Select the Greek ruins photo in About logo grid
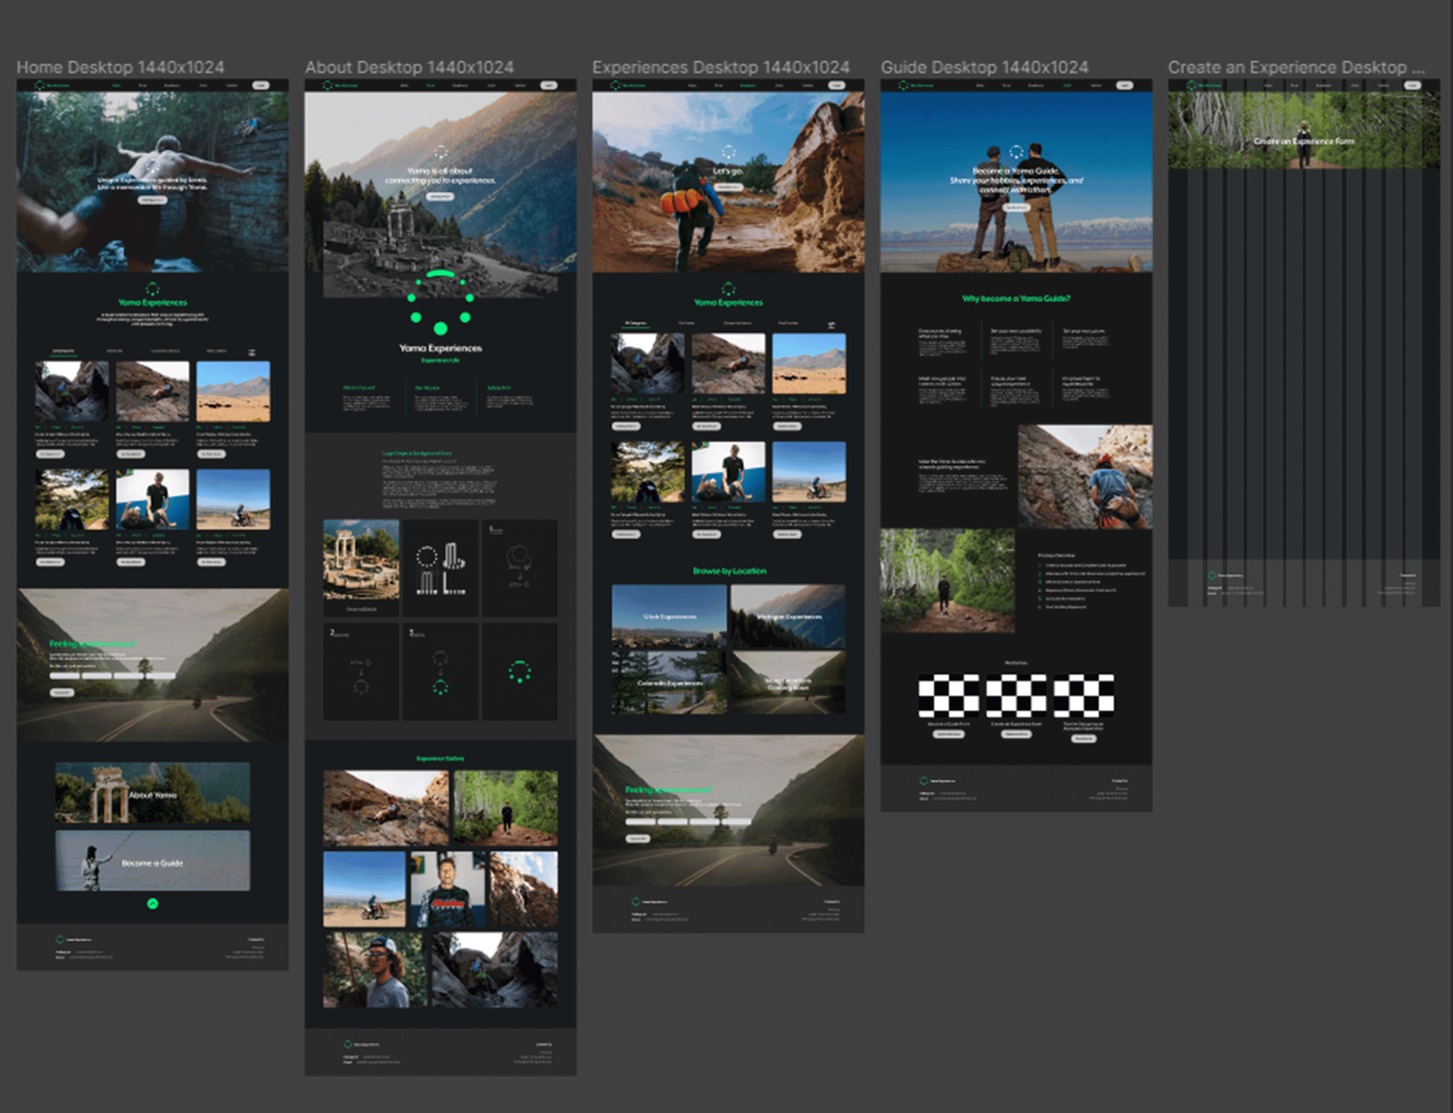The width and height of the screenshot is (1453, 1113). [x=361, y=560]
